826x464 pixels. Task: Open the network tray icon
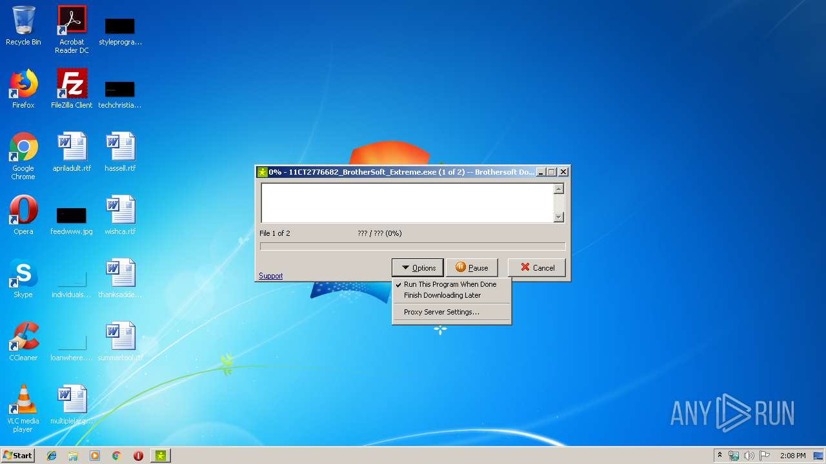(734, 456)
